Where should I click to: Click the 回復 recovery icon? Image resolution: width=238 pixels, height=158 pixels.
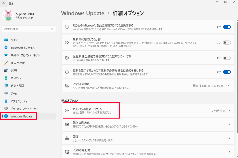(67, 138)
